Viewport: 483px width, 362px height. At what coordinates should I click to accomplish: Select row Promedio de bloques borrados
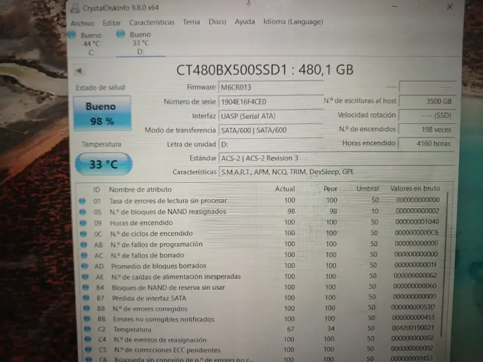tap(261, 265)
